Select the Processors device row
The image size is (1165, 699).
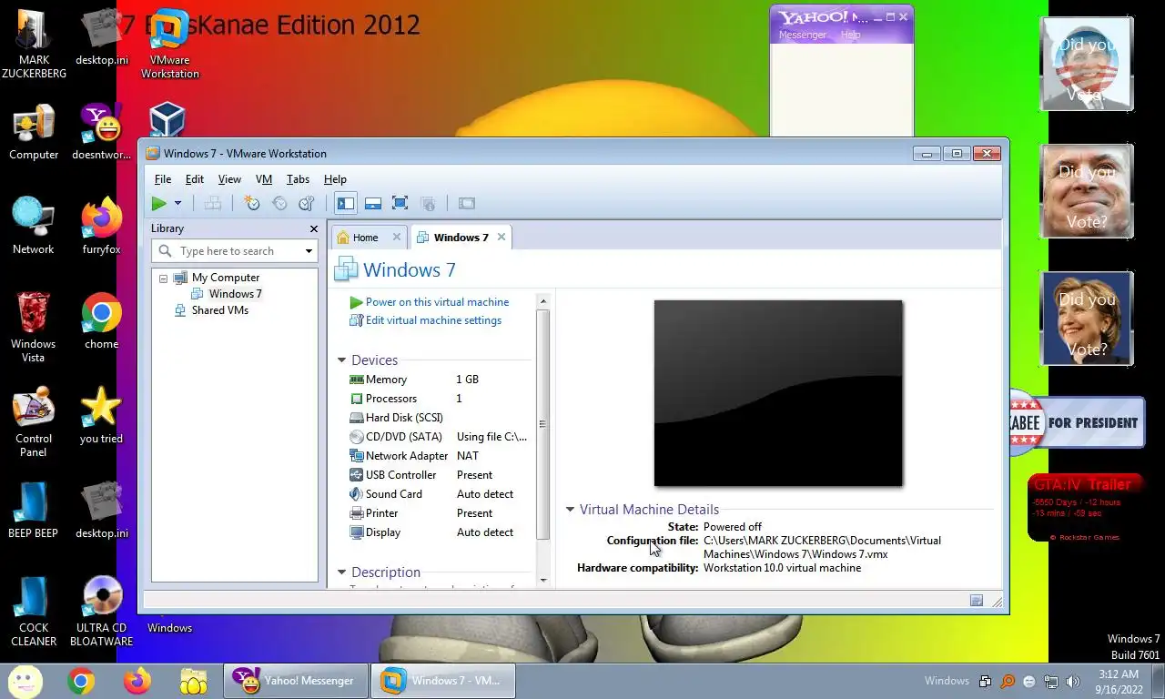pos(439,399)
